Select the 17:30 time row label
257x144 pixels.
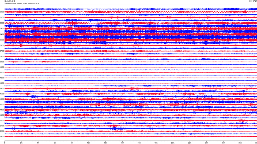[2, 105]
